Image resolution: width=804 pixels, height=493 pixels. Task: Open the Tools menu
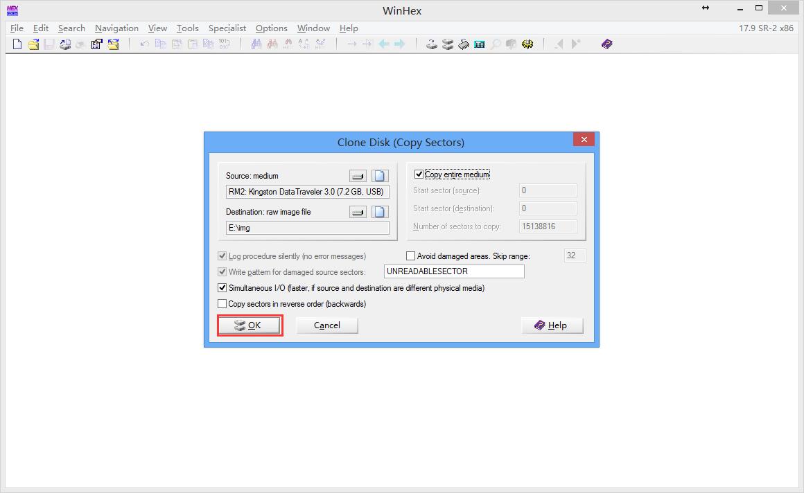point(187,28)
